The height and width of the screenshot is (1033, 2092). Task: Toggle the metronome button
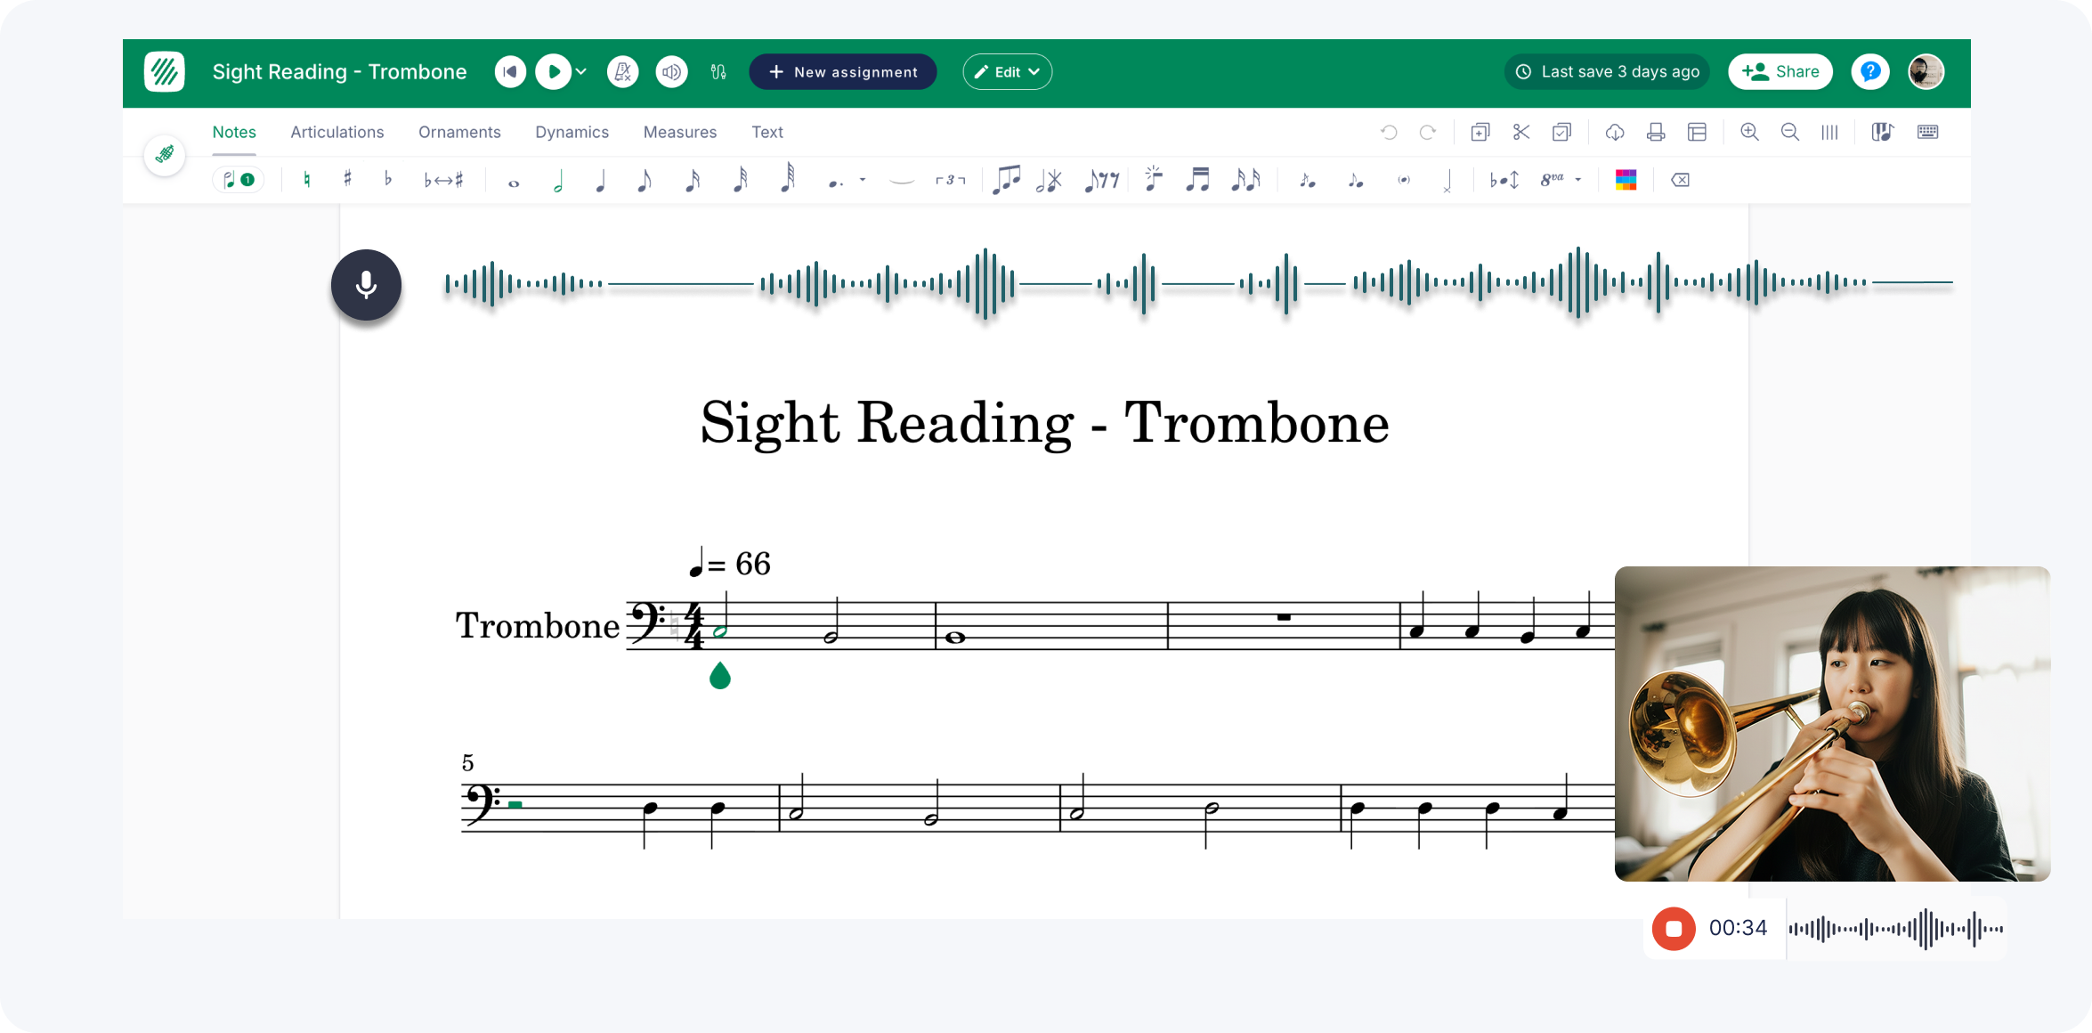click(x=622, y=71)
